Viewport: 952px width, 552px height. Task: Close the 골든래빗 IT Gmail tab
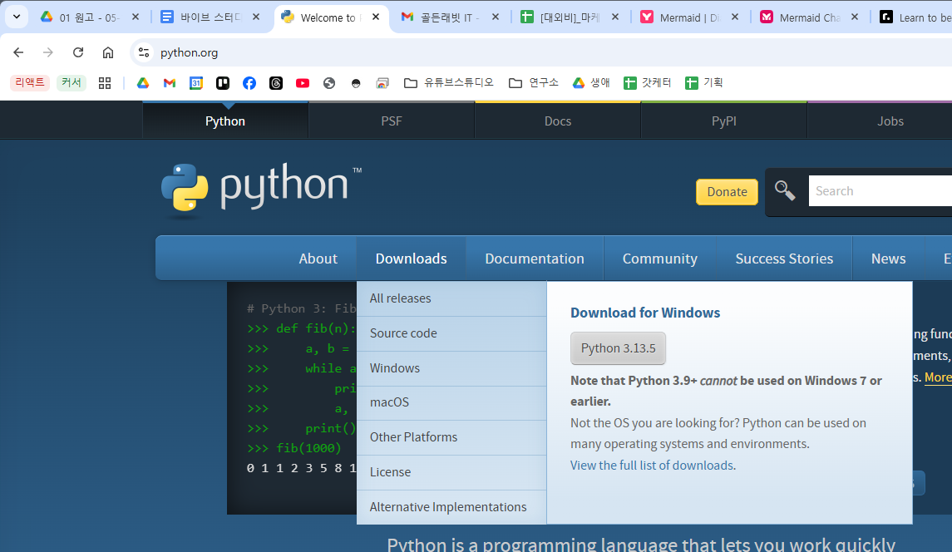pos(496,17)
